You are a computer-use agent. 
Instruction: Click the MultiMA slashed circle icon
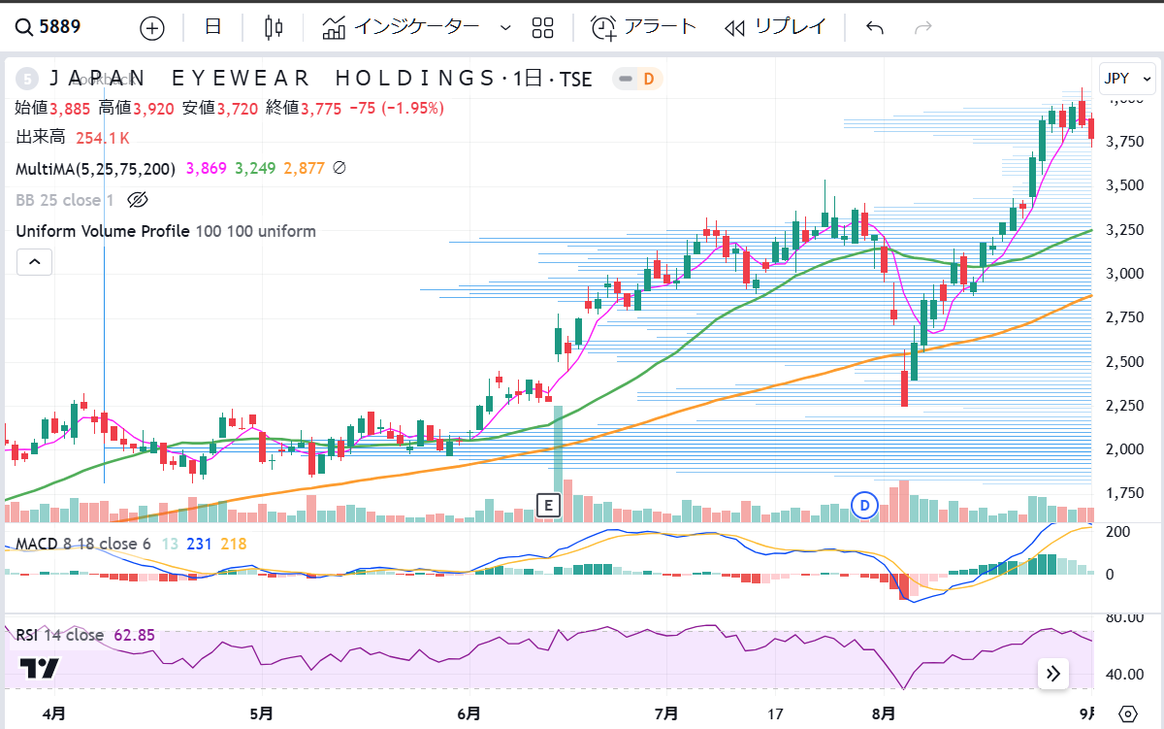point(339,168)
